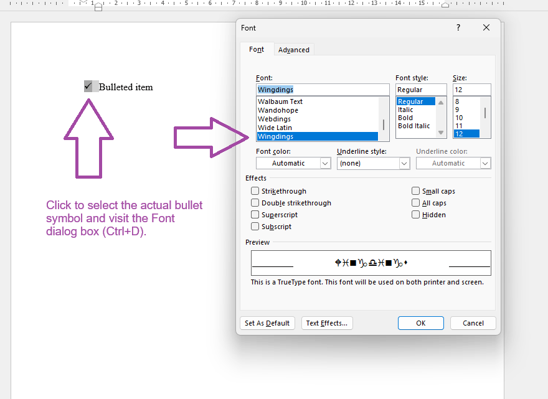
Task: Click the Help question mark in Font dialog
Action: (458, 27)
